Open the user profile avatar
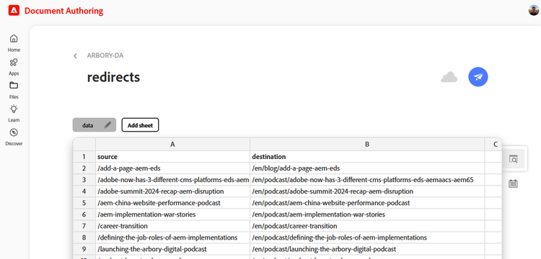This screenshot has width=541, height=259. point(533,10)
